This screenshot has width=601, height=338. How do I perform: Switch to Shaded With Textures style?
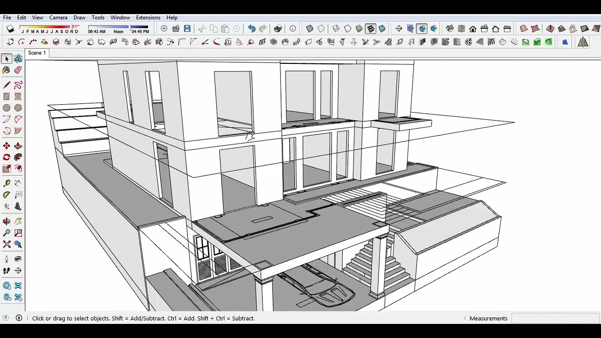[370, 29]
